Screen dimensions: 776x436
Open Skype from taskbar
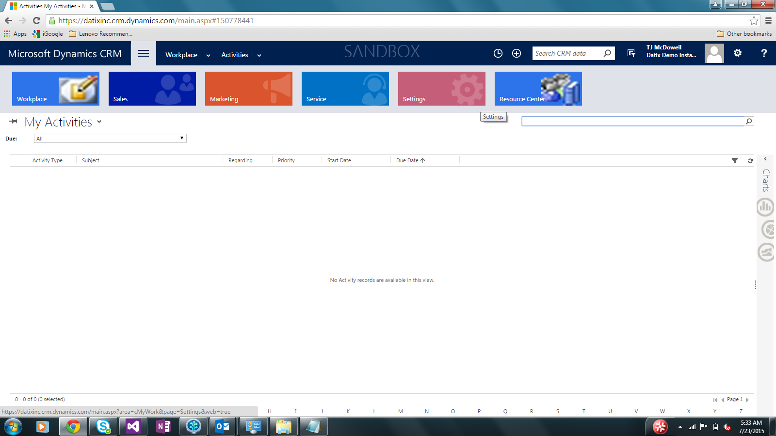coord(103,427)
